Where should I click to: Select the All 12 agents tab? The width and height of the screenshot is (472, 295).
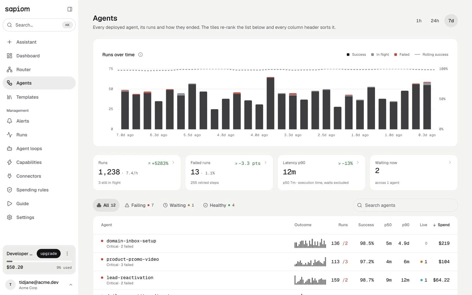[106, 205]
